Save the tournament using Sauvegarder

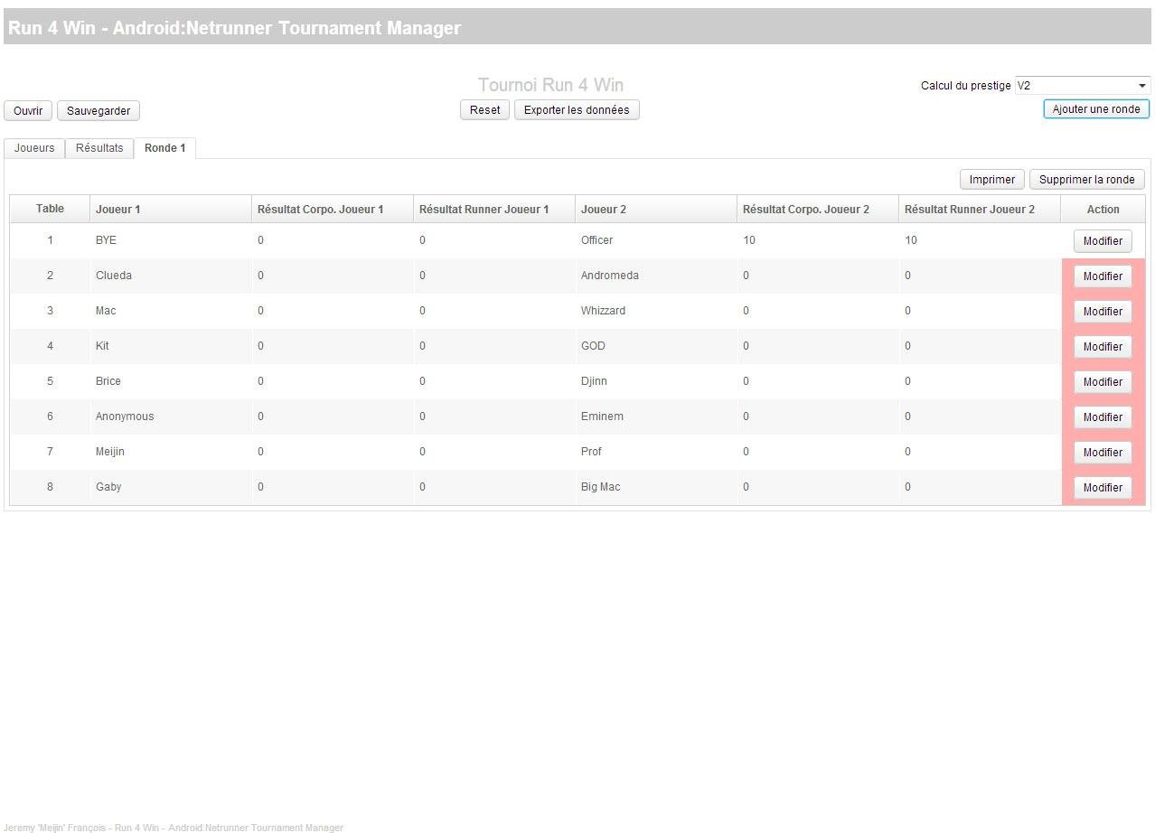[98, 110]
